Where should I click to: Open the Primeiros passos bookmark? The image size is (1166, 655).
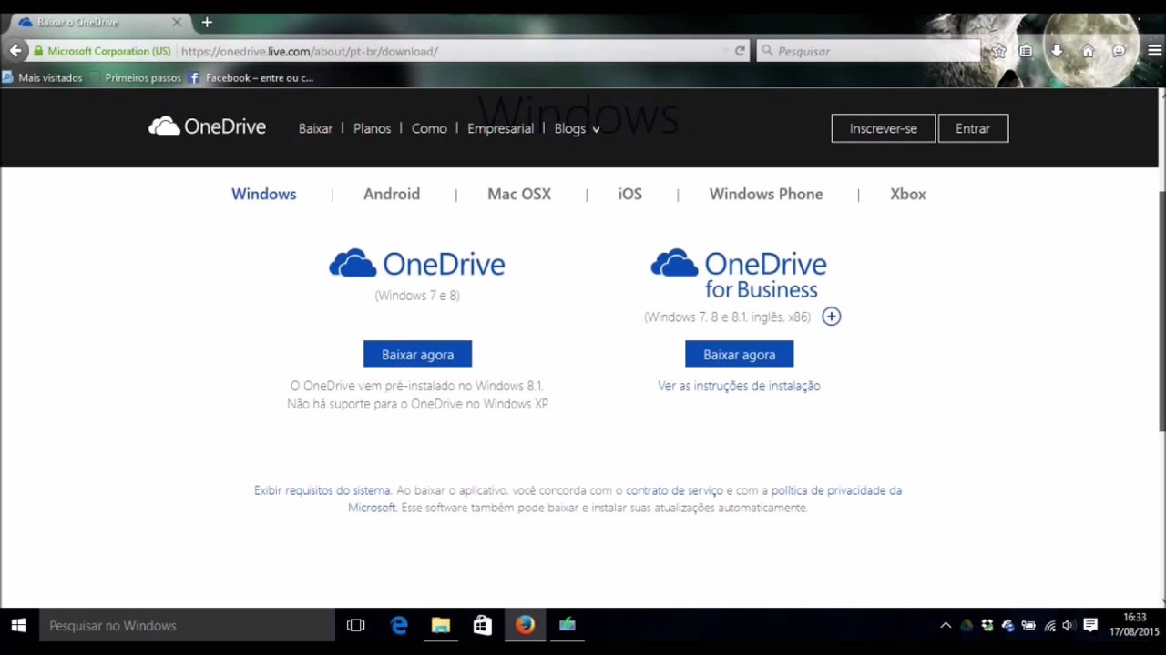(x=135, y=78)
